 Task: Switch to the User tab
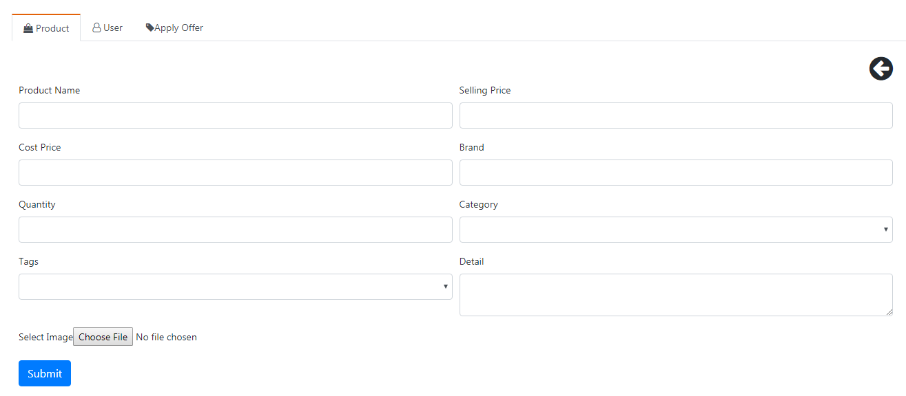[x=107, y=27]
